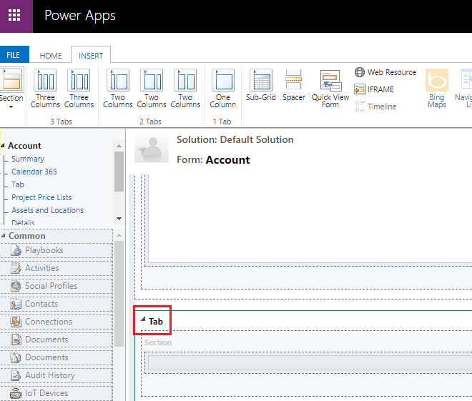
Task: Click the Account form name heading
Action: [x=227, y=159]
